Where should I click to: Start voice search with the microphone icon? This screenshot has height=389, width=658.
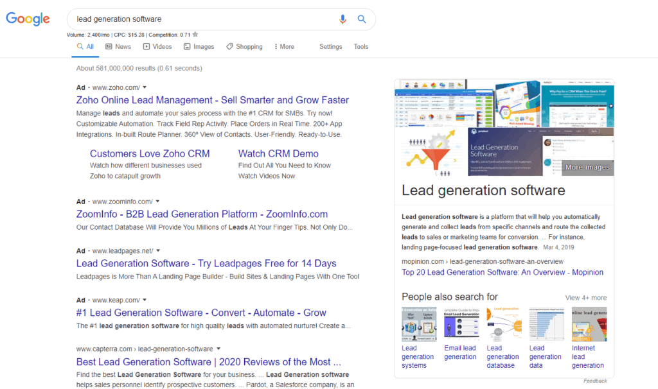pyautogui.click(x=342, y=19)
